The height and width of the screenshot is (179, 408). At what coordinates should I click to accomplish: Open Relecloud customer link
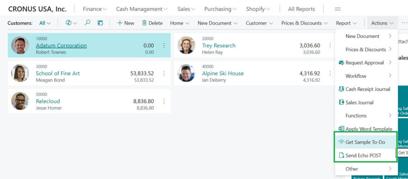48,101
